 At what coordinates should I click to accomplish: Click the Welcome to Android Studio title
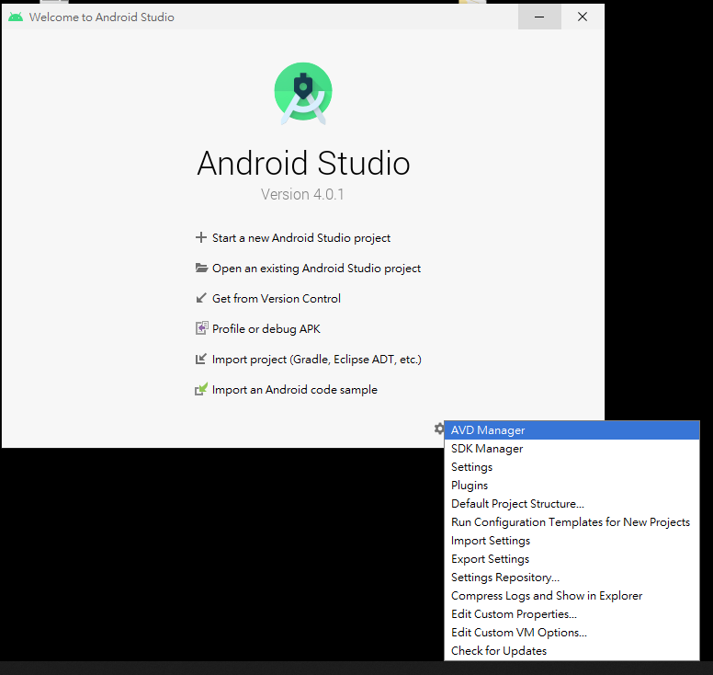[x=101, y=17]
